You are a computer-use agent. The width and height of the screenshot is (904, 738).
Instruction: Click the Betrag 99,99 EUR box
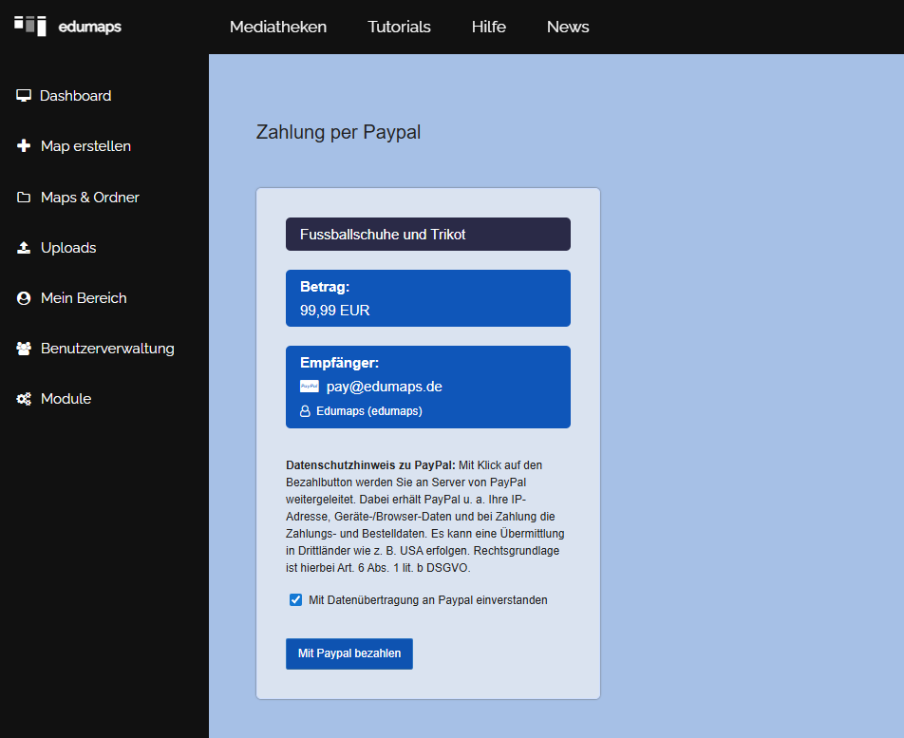tap(427, 298)
